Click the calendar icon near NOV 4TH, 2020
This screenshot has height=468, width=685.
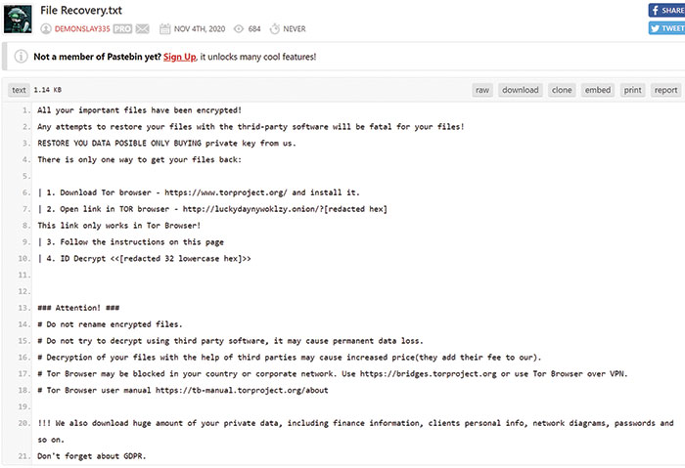pos(164,28)
